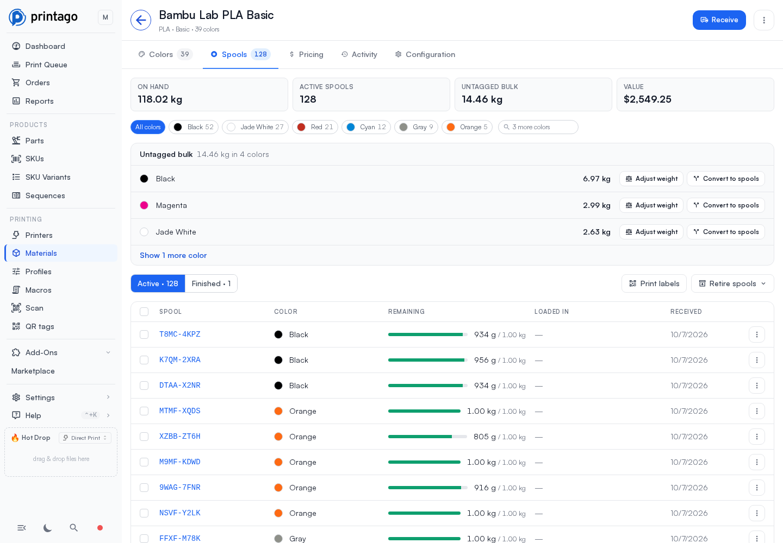Image resolution: width=783 pixels, height=543 pixels.
Task: Open the Configuration tab
Action: pos(425,54)
